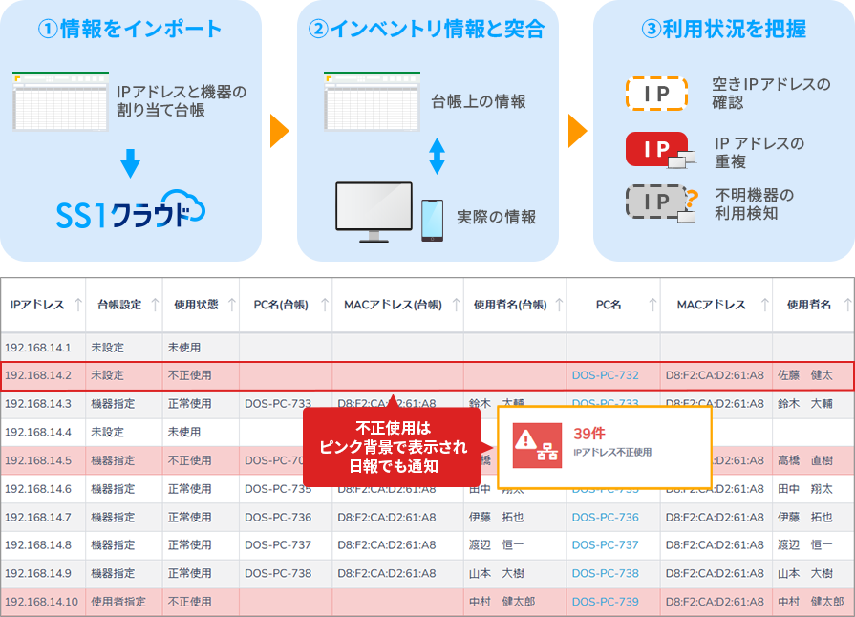Open the DOS-PC-736 link in PC名 column
Image resolution: width=855 pixels, height=617 pixels.
pos(606,518)
